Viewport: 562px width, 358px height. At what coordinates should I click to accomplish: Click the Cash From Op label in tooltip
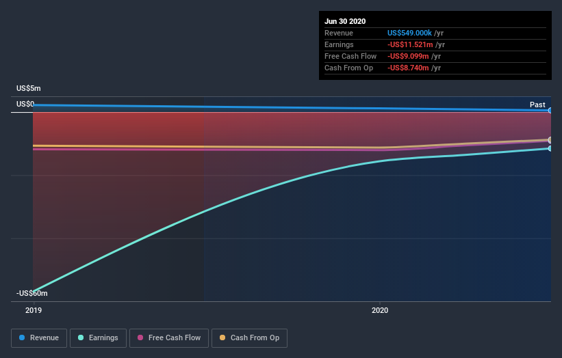click(348, 68)
